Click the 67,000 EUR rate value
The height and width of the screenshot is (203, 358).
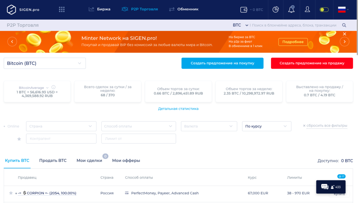258,193
